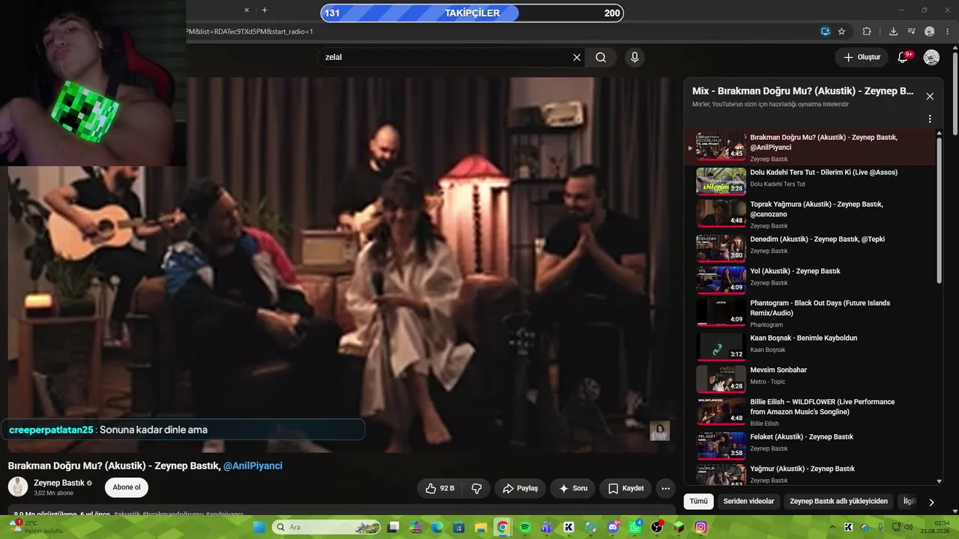Switch to Chrome in the taskbar
Screen dimensions: 959x539
click(503, 527)
